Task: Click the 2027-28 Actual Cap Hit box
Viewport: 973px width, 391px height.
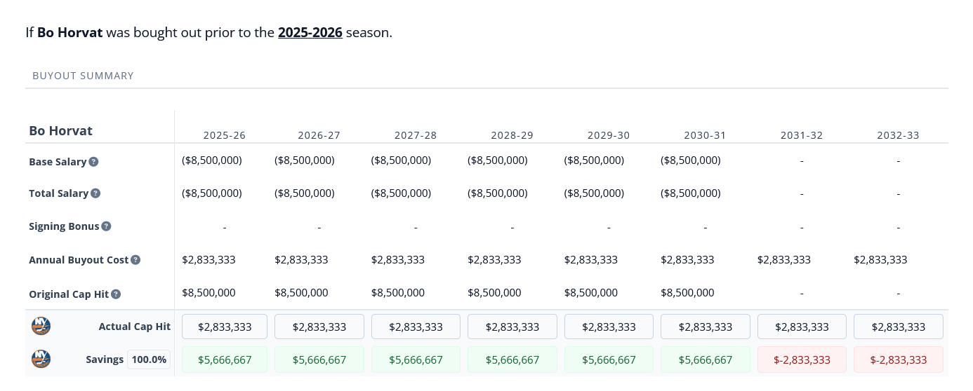Action: 416,327
